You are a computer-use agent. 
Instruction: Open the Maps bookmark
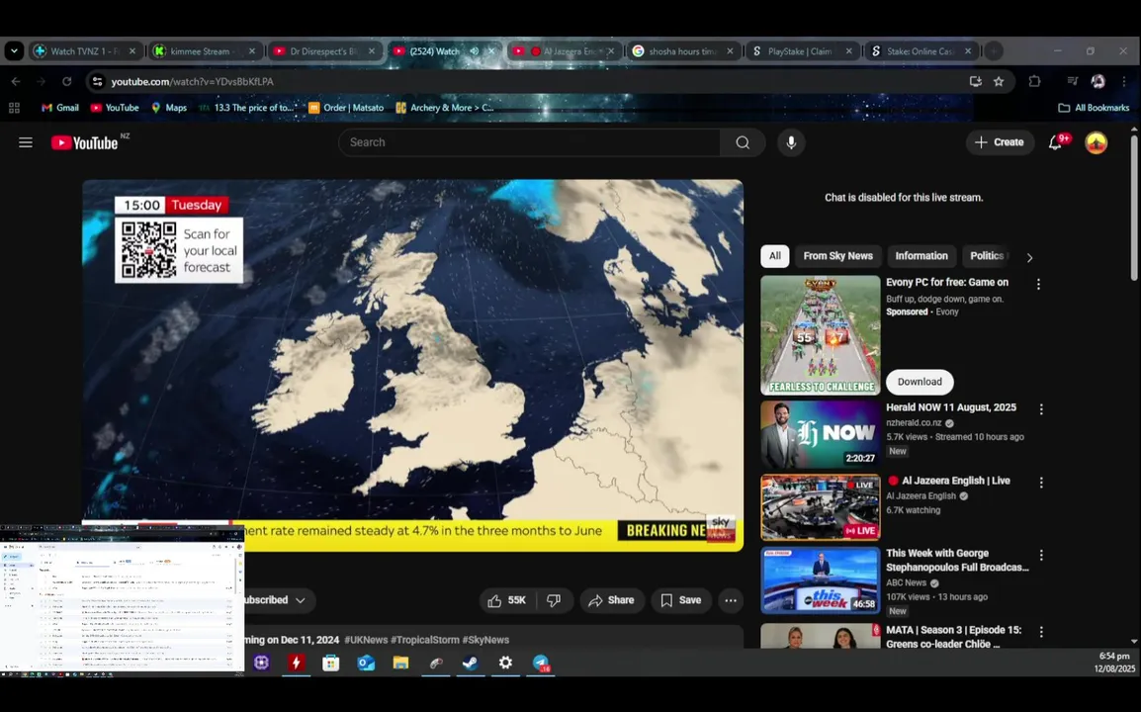click(x=169, y=108)
